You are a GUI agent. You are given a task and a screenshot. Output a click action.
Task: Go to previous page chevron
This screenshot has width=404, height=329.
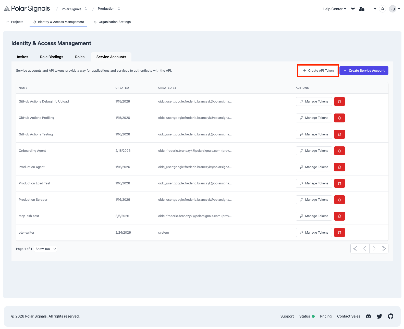[x=365, y=248]
